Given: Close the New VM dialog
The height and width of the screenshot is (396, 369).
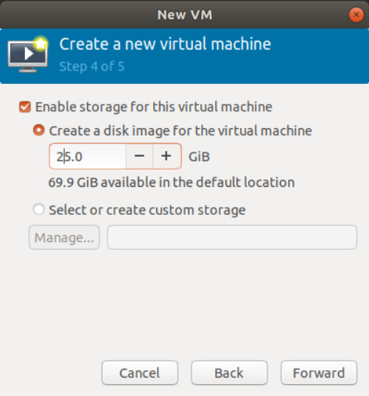Looking at the screenshot, I should (356, 15).
